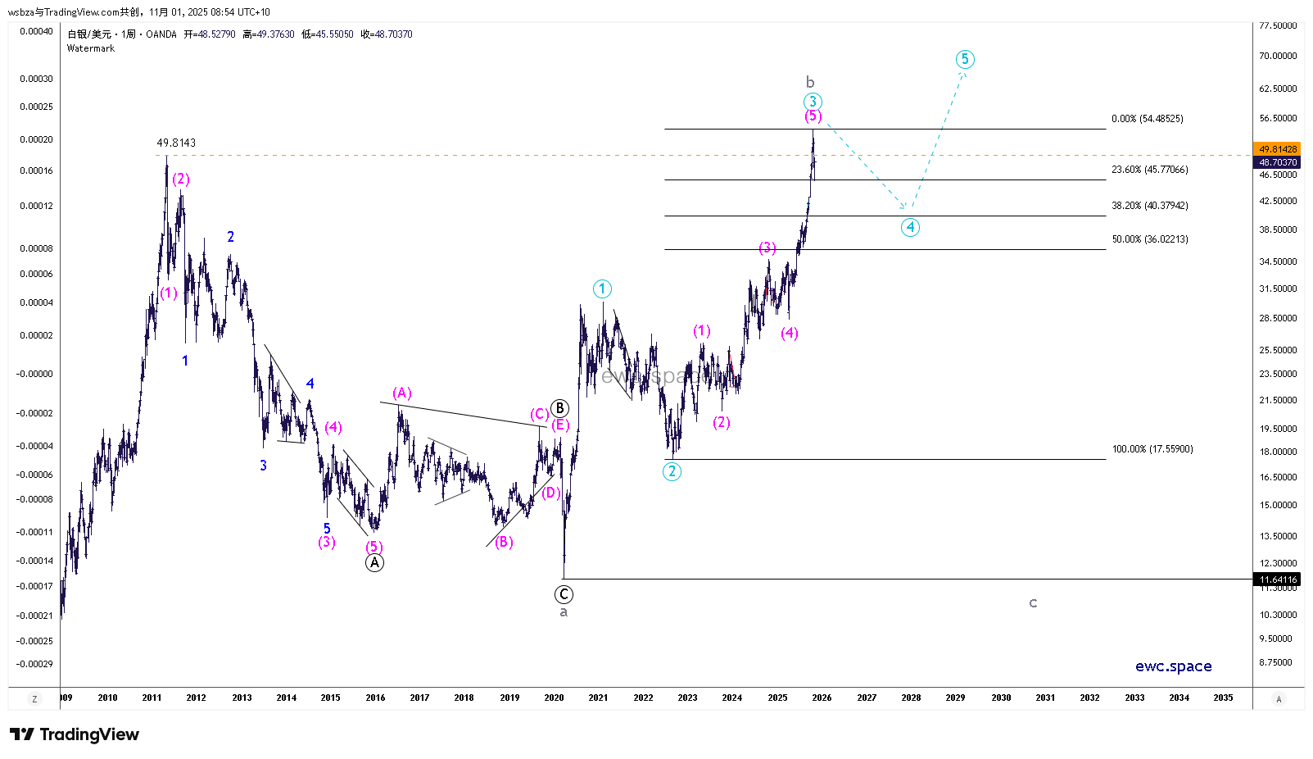The image size is (1313, 759).
Task: Click the orange 49.81426 price tag
Action: click(x=1278, y=149)
